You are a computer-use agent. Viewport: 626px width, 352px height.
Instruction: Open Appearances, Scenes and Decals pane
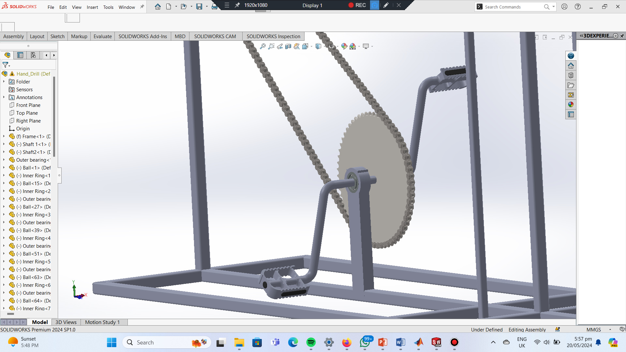click(x=571, y=105)
